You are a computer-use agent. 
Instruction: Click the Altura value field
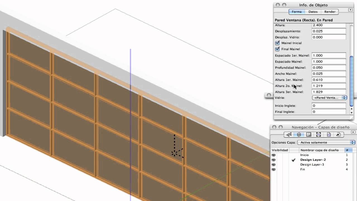[329, 25]
